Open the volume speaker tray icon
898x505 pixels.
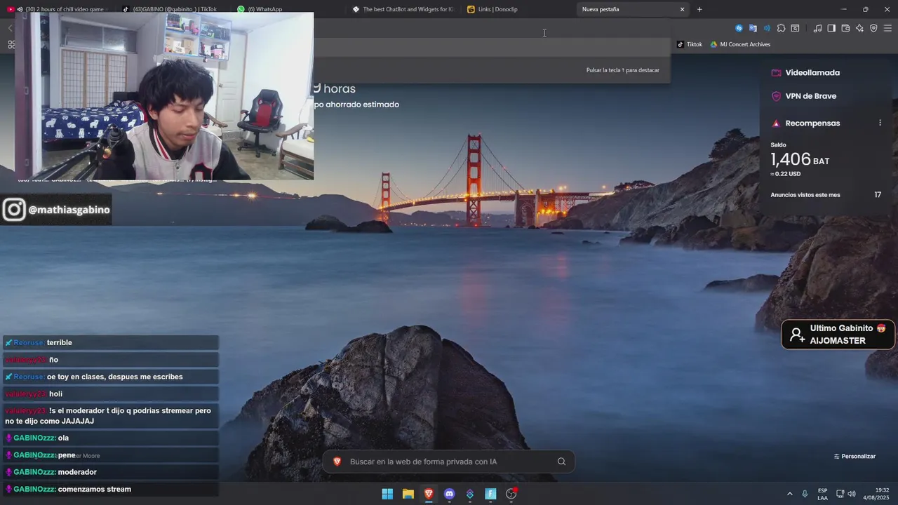(852, 494)
